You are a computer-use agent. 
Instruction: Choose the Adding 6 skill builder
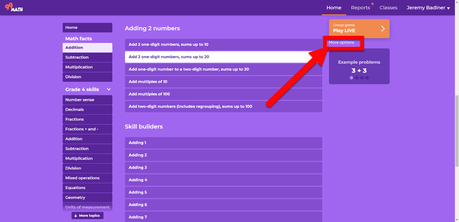click(223, 205)
